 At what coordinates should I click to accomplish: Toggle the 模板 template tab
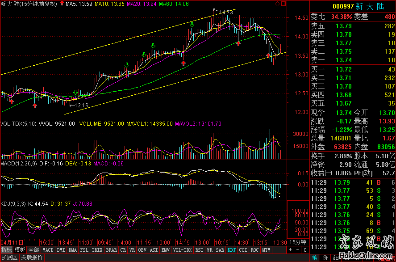click(x=20, y=250)
